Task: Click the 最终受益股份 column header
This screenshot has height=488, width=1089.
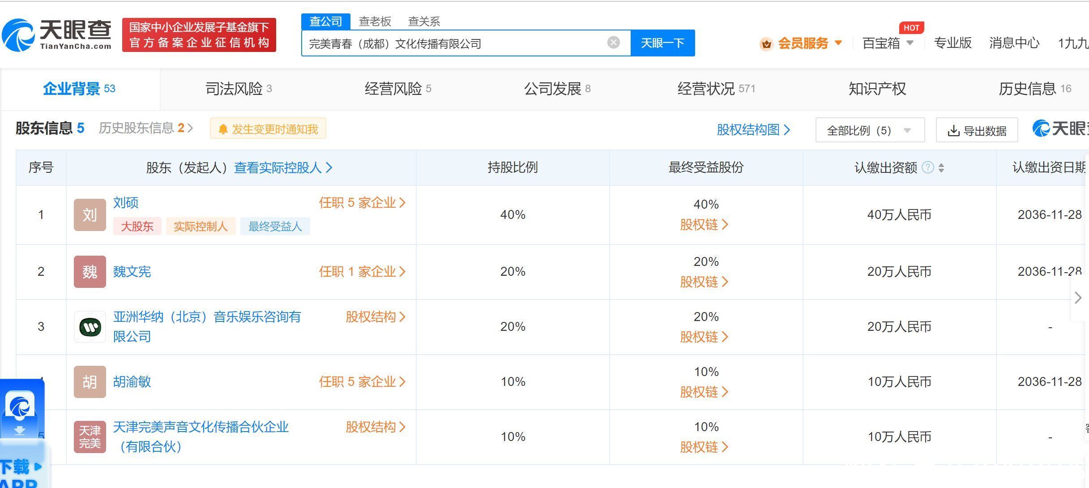Action: (706, 167)
